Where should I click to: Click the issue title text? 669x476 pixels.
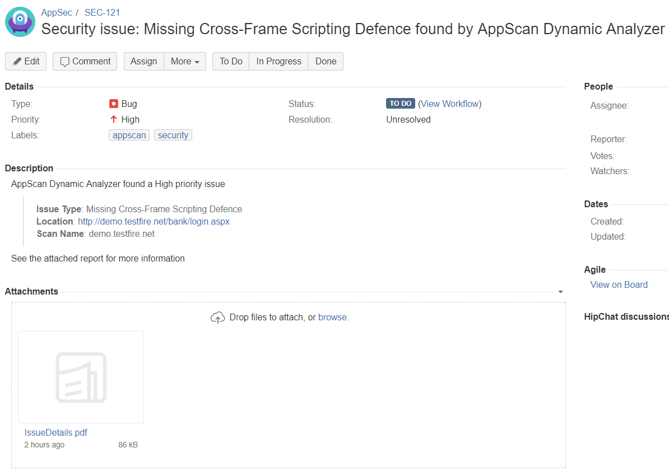[353, 29]
